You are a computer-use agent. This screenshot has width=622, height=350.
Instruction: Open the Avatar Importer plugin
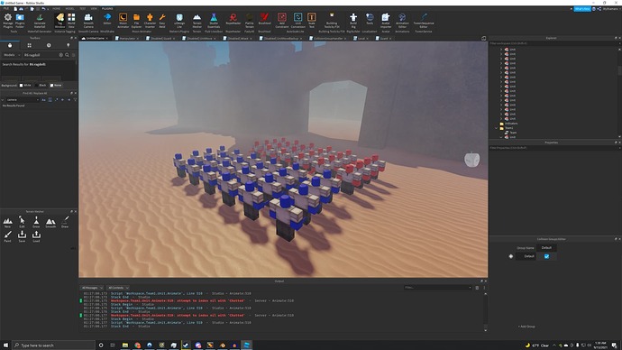386,20
